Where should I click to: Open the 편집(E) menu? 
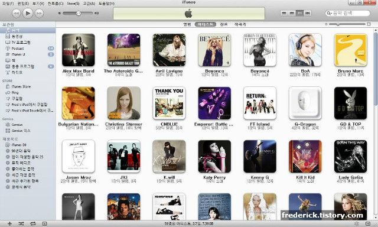click(x=23, y=4)
